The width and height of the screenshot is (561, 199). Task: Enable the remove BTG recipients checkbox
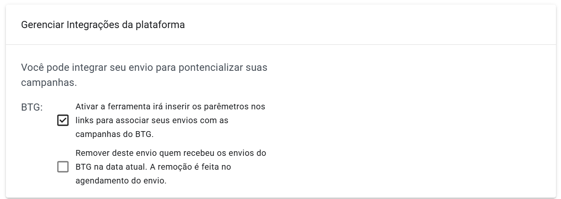click(63, 167)
